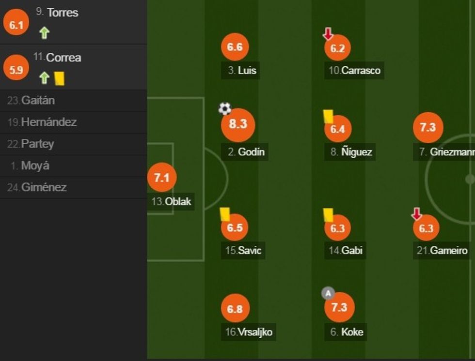
Task: Click the red substitution arrow on Gameiro
Action: pyautogui.click(x=416, y=214)
